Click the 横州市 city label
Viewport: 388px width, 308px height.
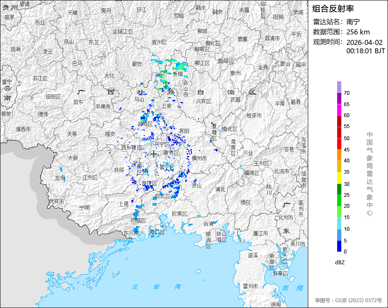tap(199, 158)
